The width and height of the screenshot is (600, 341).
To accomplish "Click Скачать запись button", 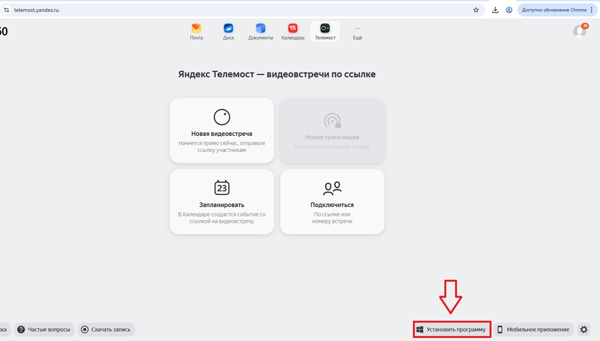I will [106, 330].
